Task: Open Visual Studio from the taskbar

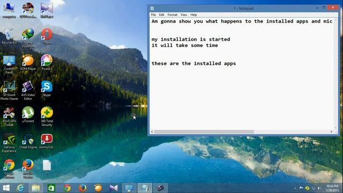Action: 114,188
